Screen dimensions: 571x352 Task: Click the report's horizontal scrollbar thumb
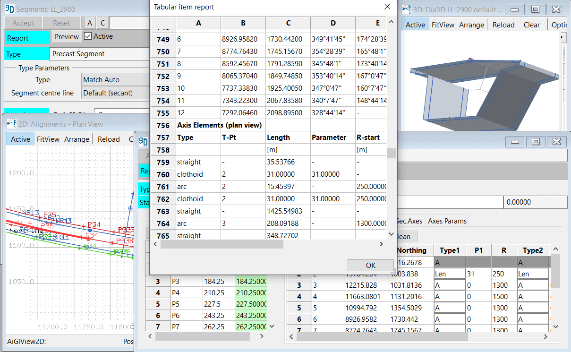[222, 244]
